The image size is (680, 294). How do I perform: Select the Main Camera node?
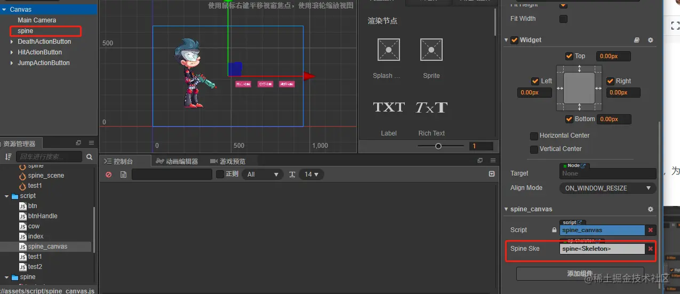pos(37,20)
